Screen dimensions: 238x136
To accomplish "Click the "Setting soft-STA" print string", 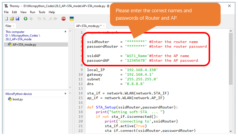I will [136, 112].
